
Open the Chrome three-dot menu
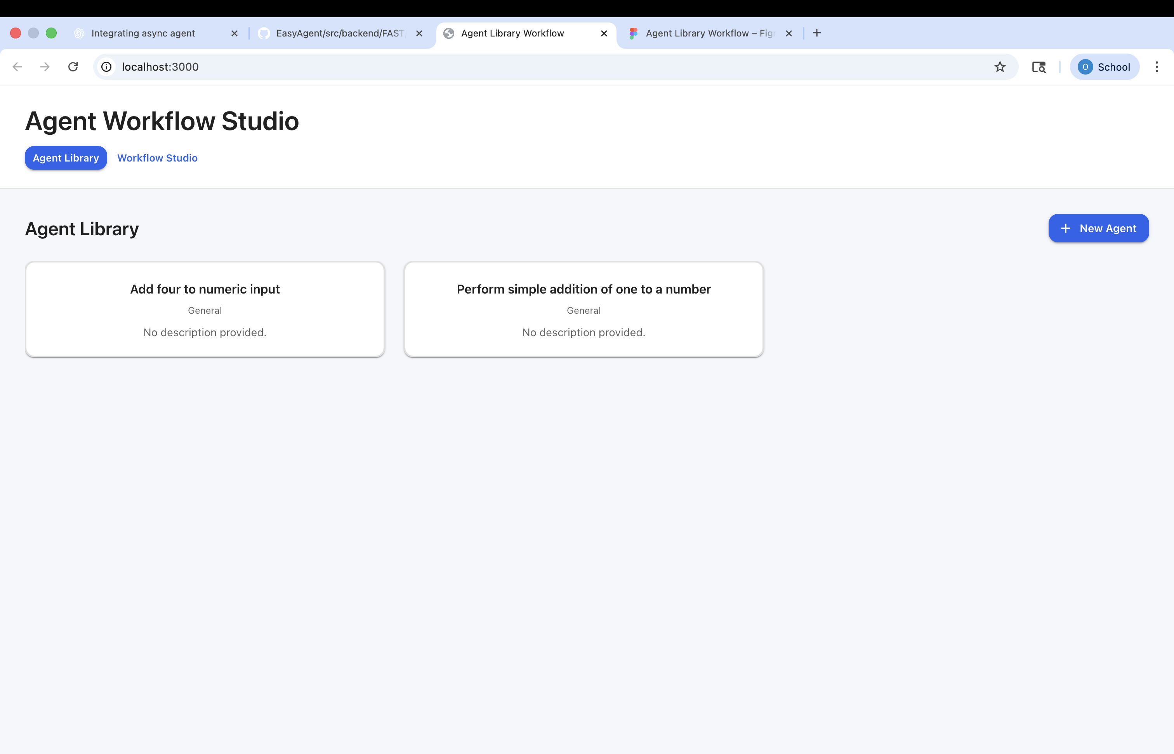point(1157,67)
